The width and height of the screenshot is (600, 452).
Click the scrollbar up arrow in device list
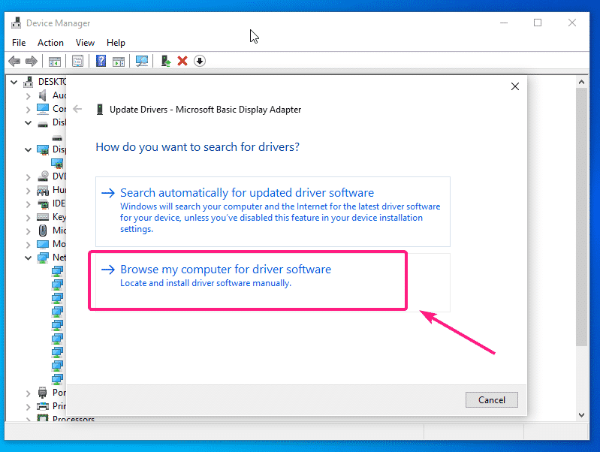(582, 82)
